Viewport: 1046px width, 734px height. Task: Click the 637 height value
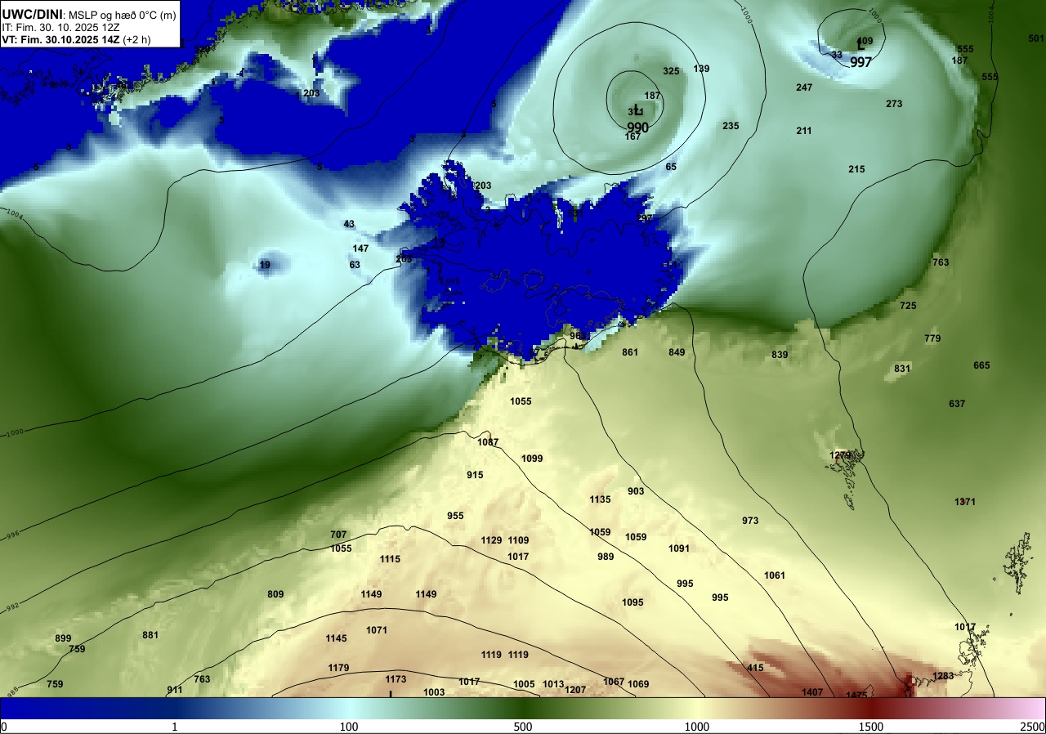(x=957, y=404)
